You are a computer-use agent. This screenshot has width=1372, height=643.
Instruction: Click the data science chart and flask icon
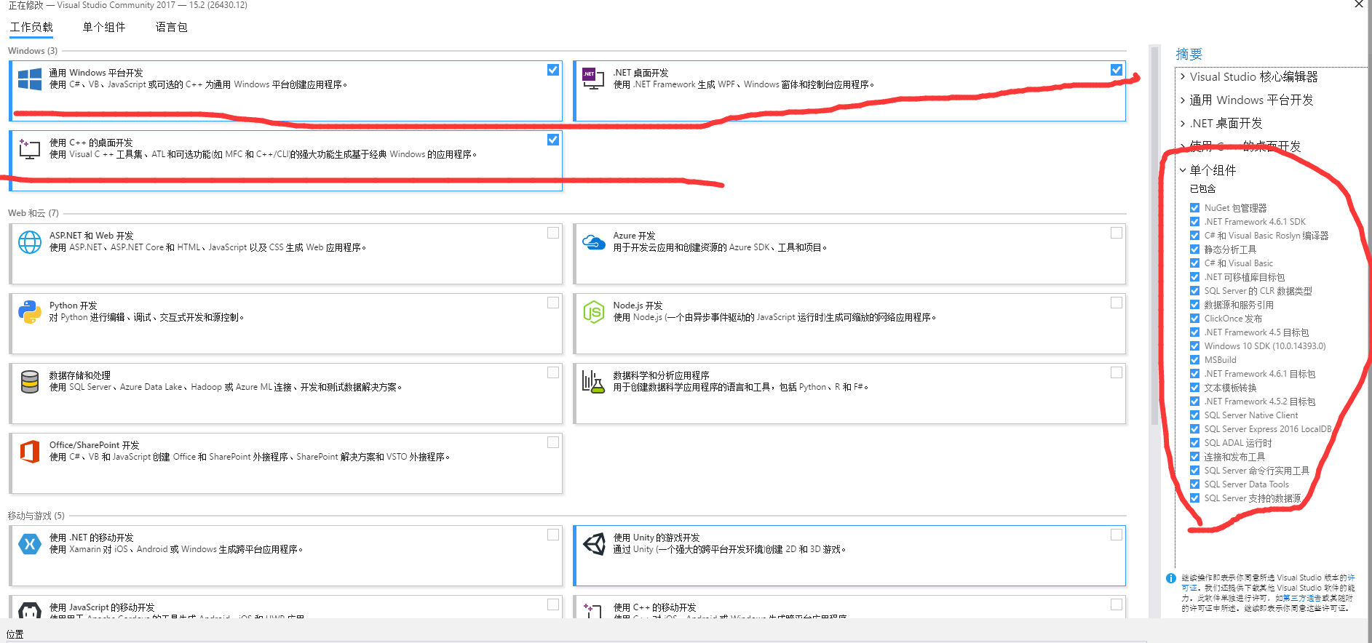[x=593, y=381]
